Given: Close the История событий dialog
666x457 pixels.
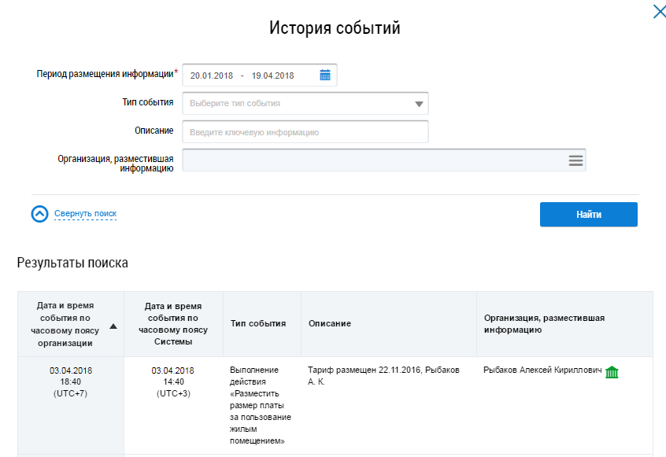Looking at the screenshot, I should click(x=658, y=12).
